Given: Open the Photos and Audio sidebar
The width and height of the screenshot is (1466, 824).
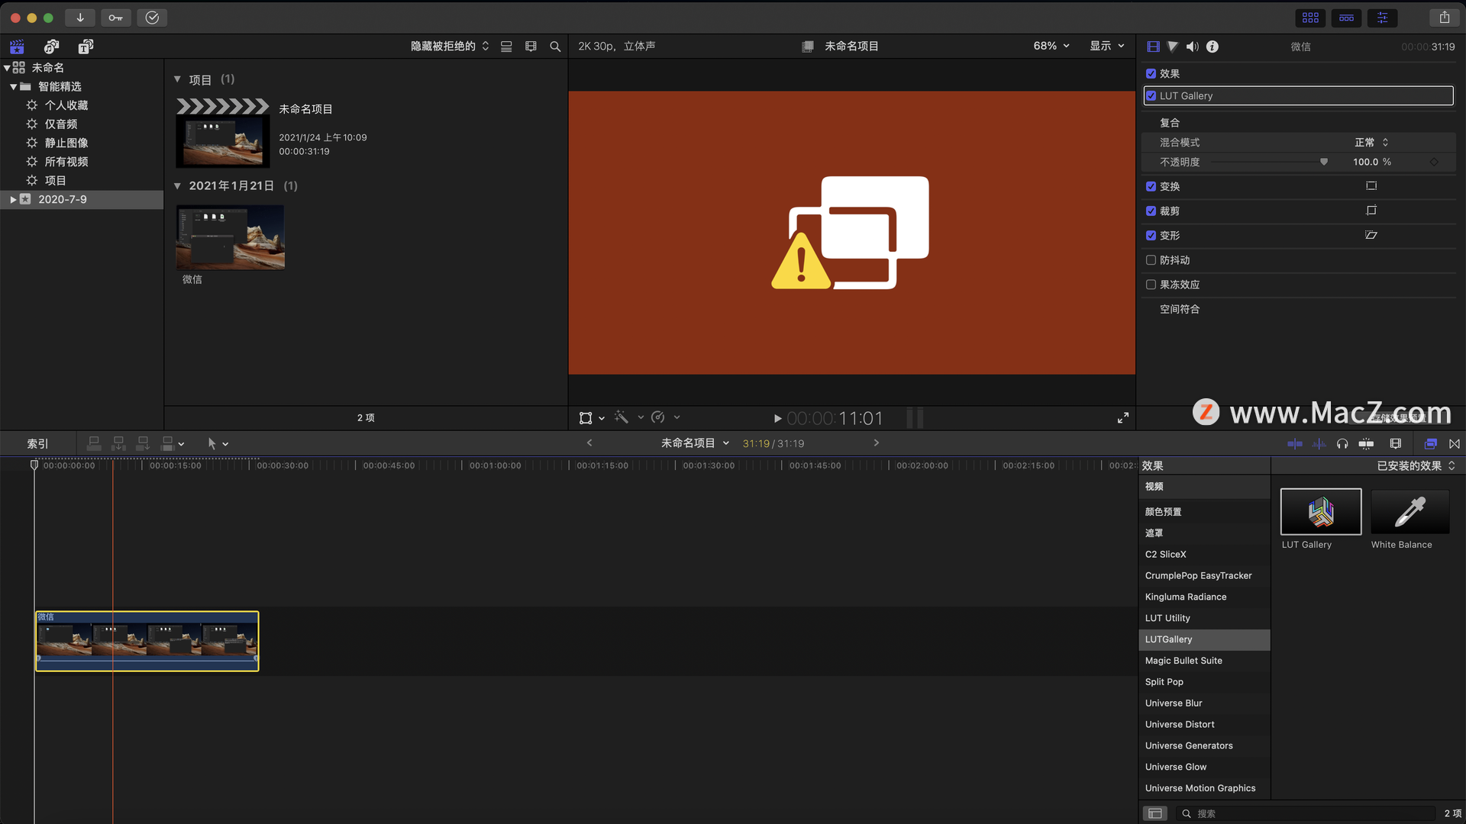Looking at the screenshot, I should coord(51,47).
